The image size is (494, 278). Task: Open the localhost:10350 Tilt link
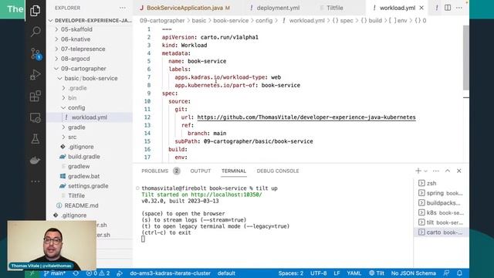pos(226,195)
